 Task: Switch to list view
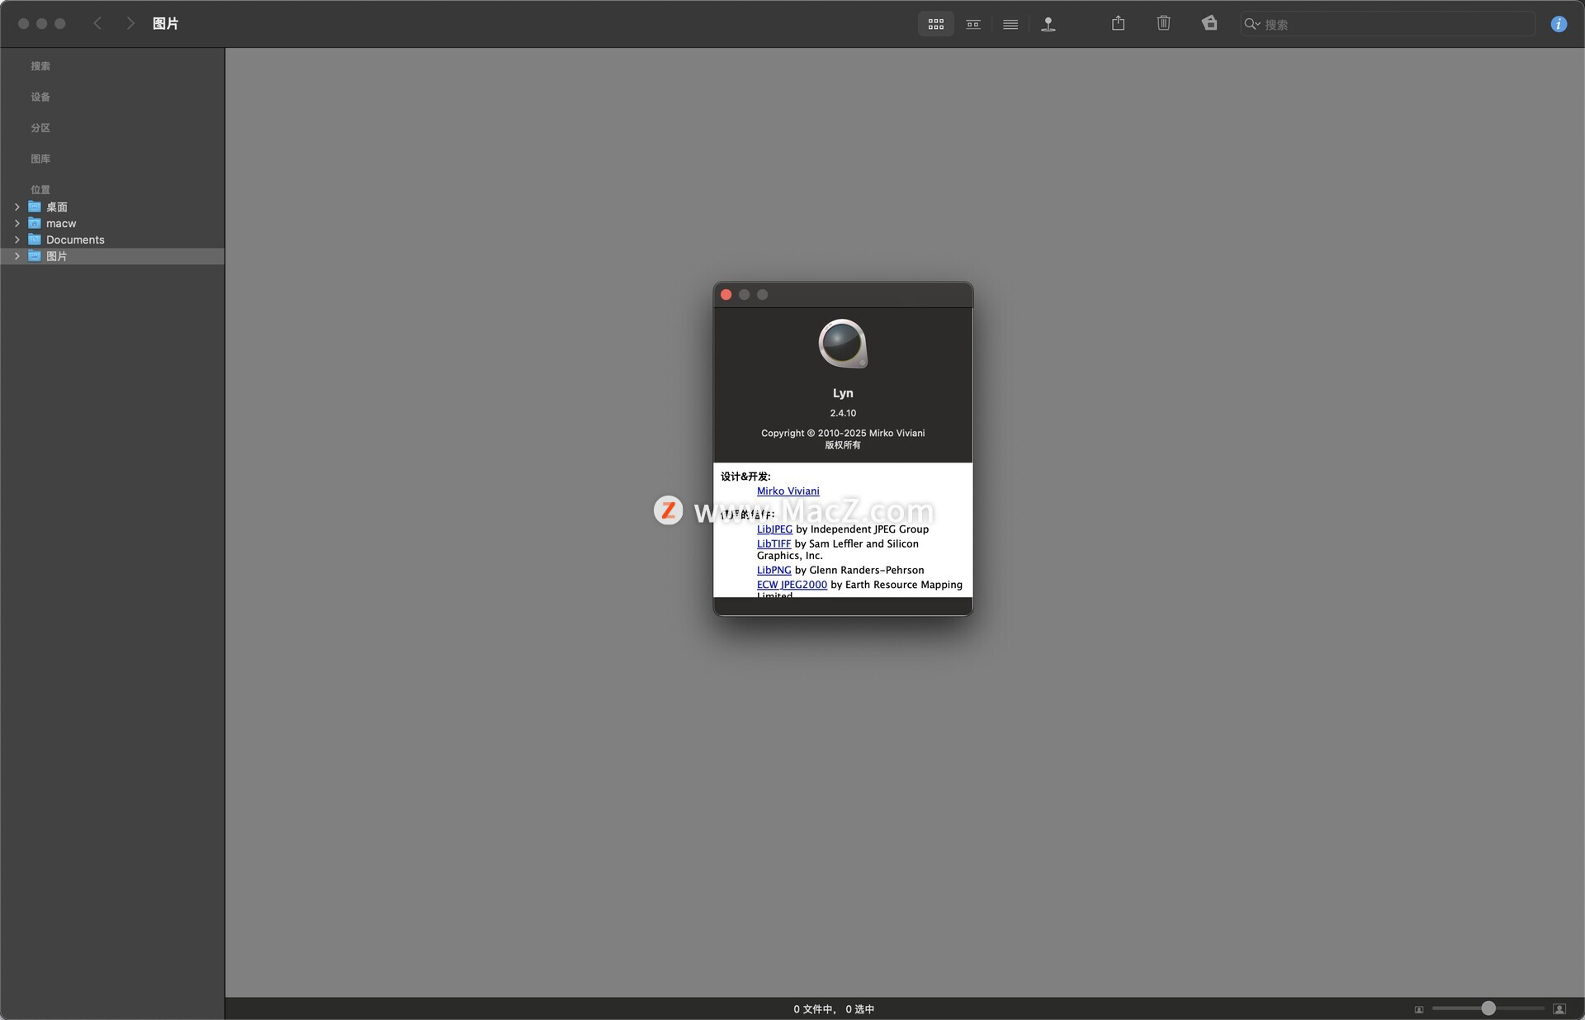pos(1010,24)
